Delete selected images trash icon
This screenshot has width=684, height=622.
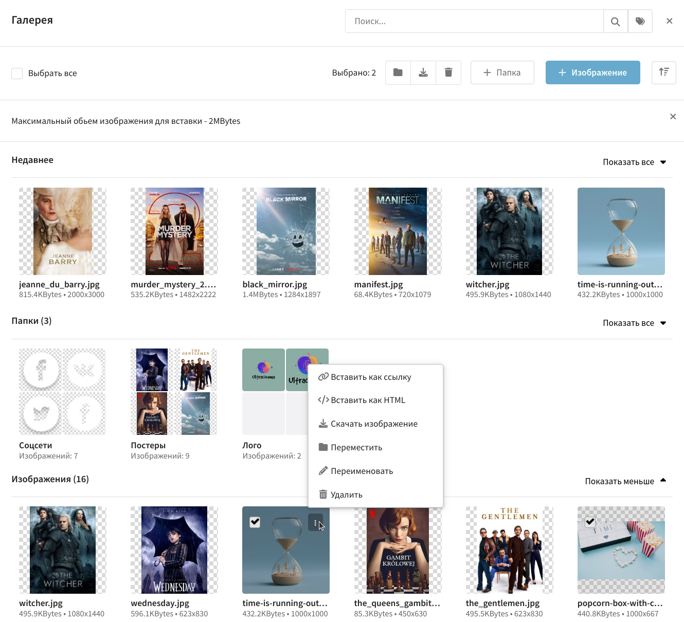(448, 72)
